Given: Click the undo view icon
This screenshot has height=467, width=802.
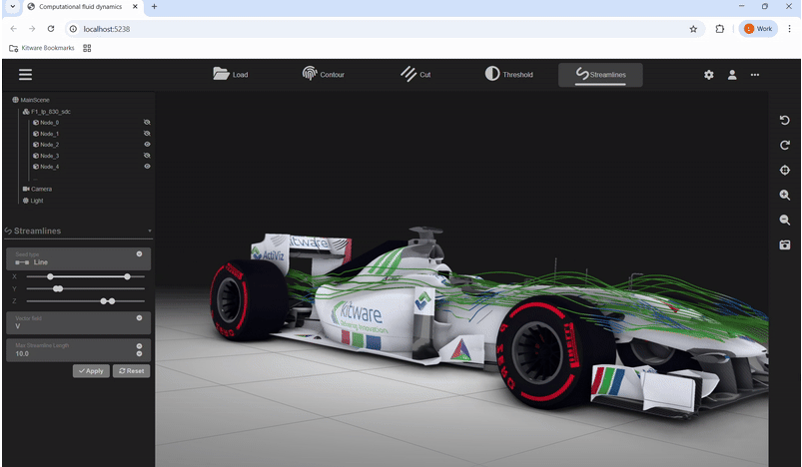Looking at the screenshot, I should (785, 120).
